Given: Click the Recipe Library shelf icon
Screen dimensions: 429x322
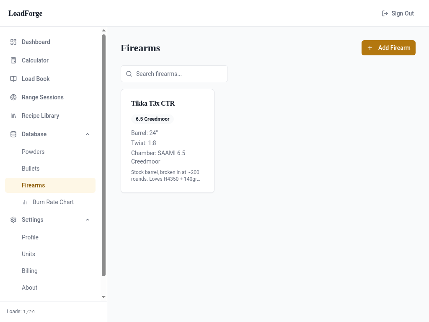Looking at the screenshot, I should (x=13, y=116).
